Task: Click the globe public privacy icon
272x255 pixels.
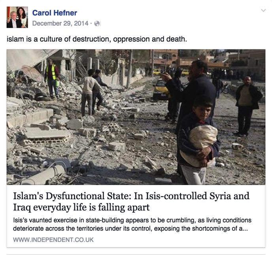Action: pos(97,24)
